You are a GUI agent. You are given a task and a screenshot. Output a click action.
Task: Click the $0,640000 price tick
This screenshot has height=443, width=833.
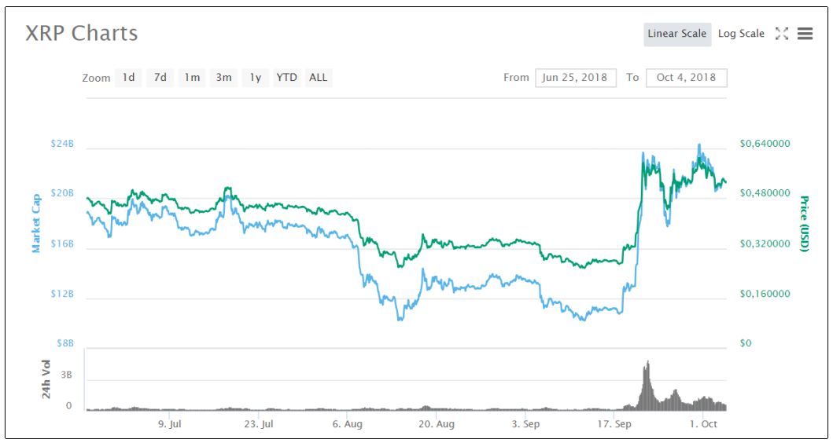pos(765,143)
